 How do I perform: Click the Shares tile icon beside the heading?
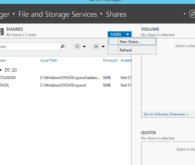[x=1, y=32]
